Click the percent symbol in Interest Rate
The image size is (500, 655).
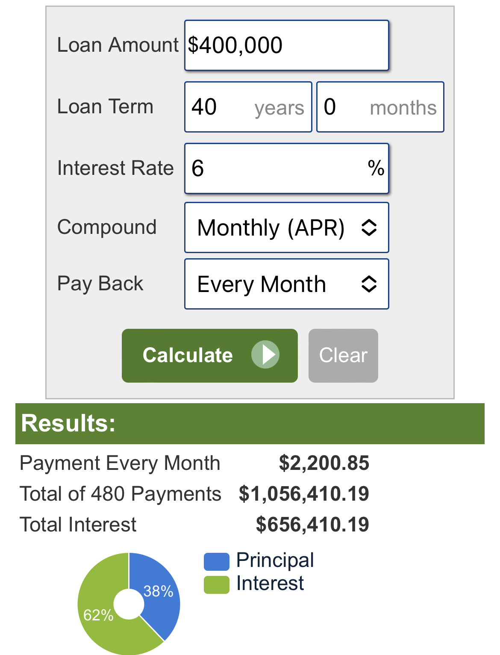click(376, 168)
